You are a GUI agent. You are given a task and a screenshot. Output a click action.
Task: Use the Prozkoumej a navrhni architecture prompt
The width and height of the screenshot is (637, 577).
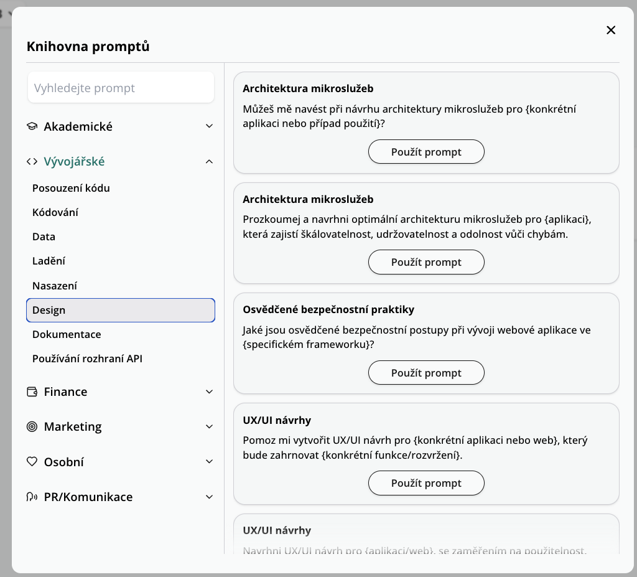[x=426, y=262]
